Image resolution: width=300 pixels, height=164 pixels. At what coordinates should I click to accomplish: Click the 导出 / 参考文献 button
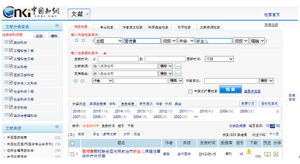104,134
